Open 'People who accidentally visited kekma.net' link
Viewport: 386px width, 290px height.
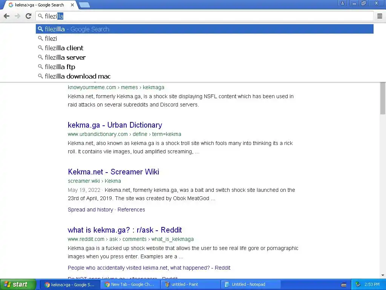click(x=149, y=268)
